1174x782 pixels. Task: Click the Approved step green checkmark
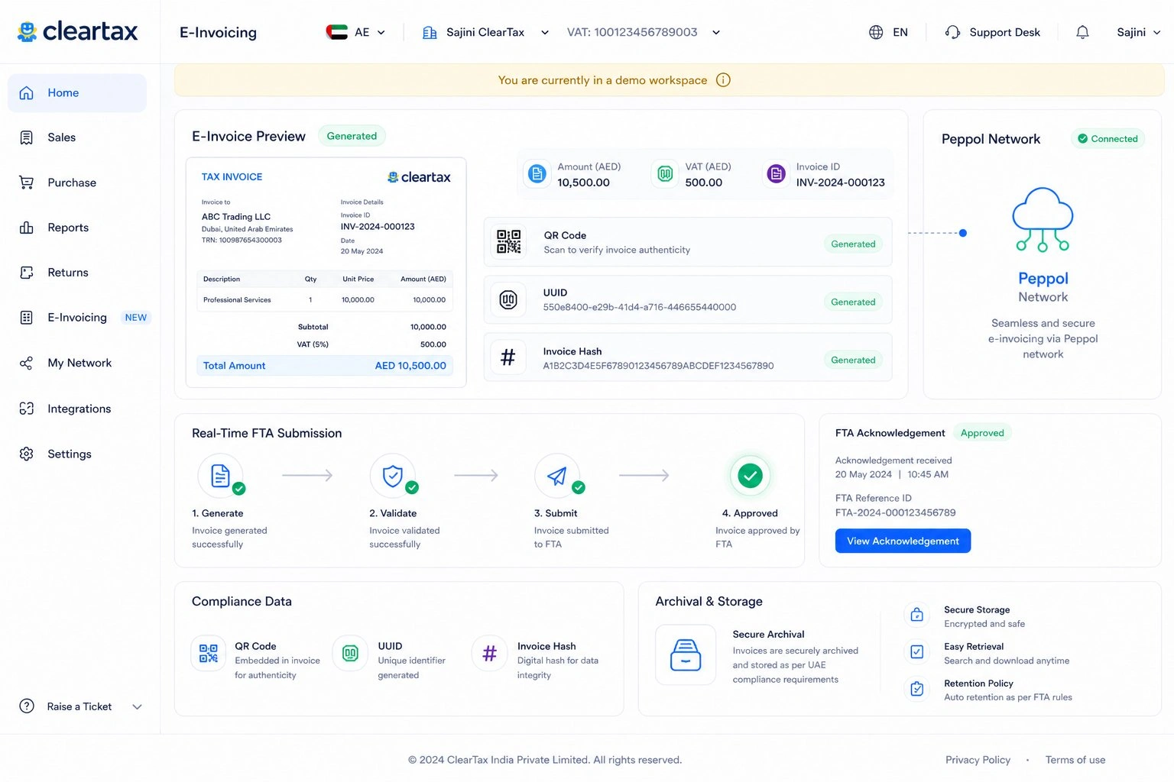tap(751, 476)
